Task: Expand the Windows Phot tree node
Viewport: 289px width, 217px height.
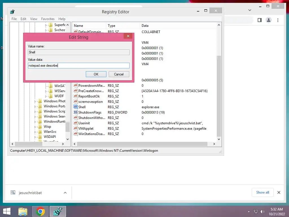Action: [x=35, y=101]
